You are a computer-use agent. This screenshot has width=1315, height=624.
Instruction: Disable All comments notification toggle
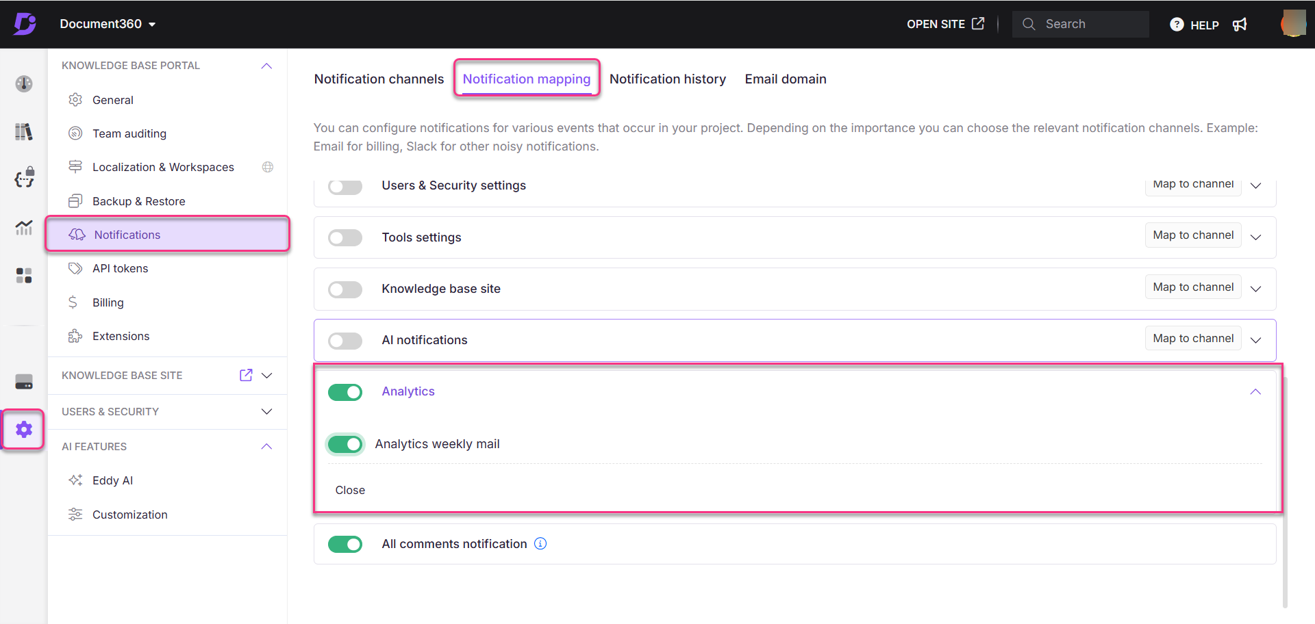[345, 544]
